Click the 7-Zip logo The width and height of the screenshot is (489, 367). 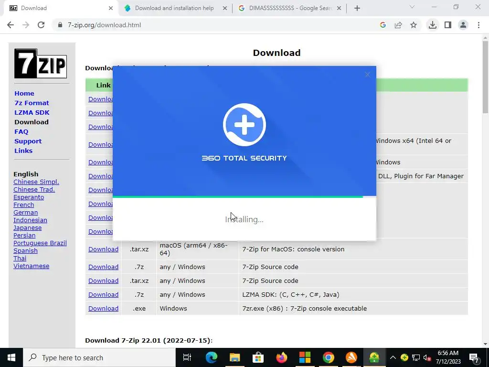(x=41, y=64)
